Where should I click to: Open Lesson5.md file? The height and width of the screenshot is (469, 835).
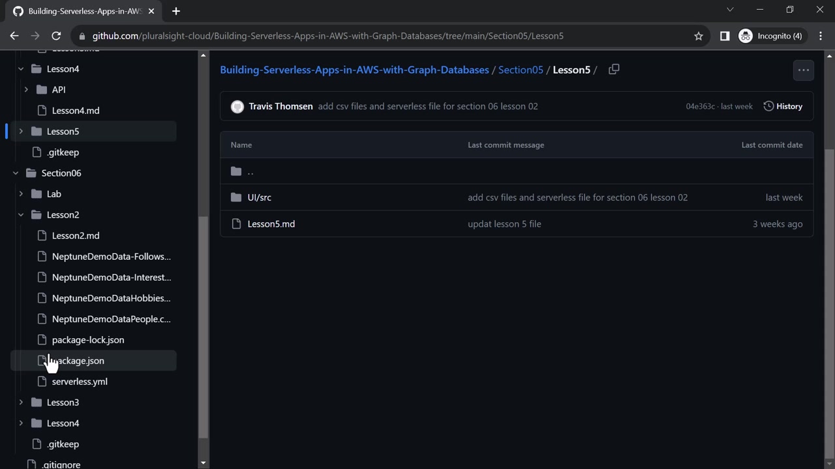(271, 224)
